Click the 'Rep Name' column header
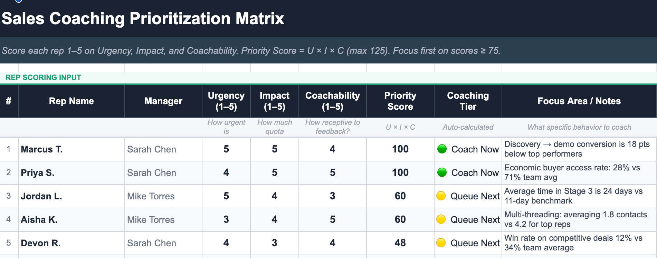The image size is (657, 258). point(72,101)
